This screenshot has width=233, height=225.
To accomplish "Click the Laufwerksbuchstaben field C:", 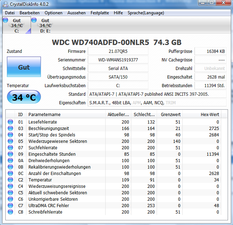I will [118, 86].
